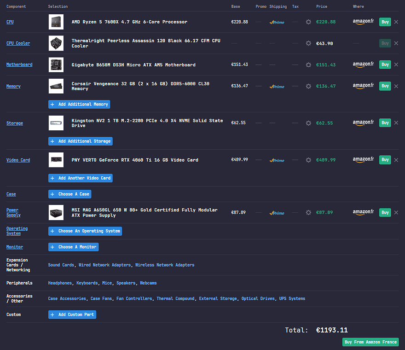
Task: Click Choose A Case button
Action: point(70,194)
